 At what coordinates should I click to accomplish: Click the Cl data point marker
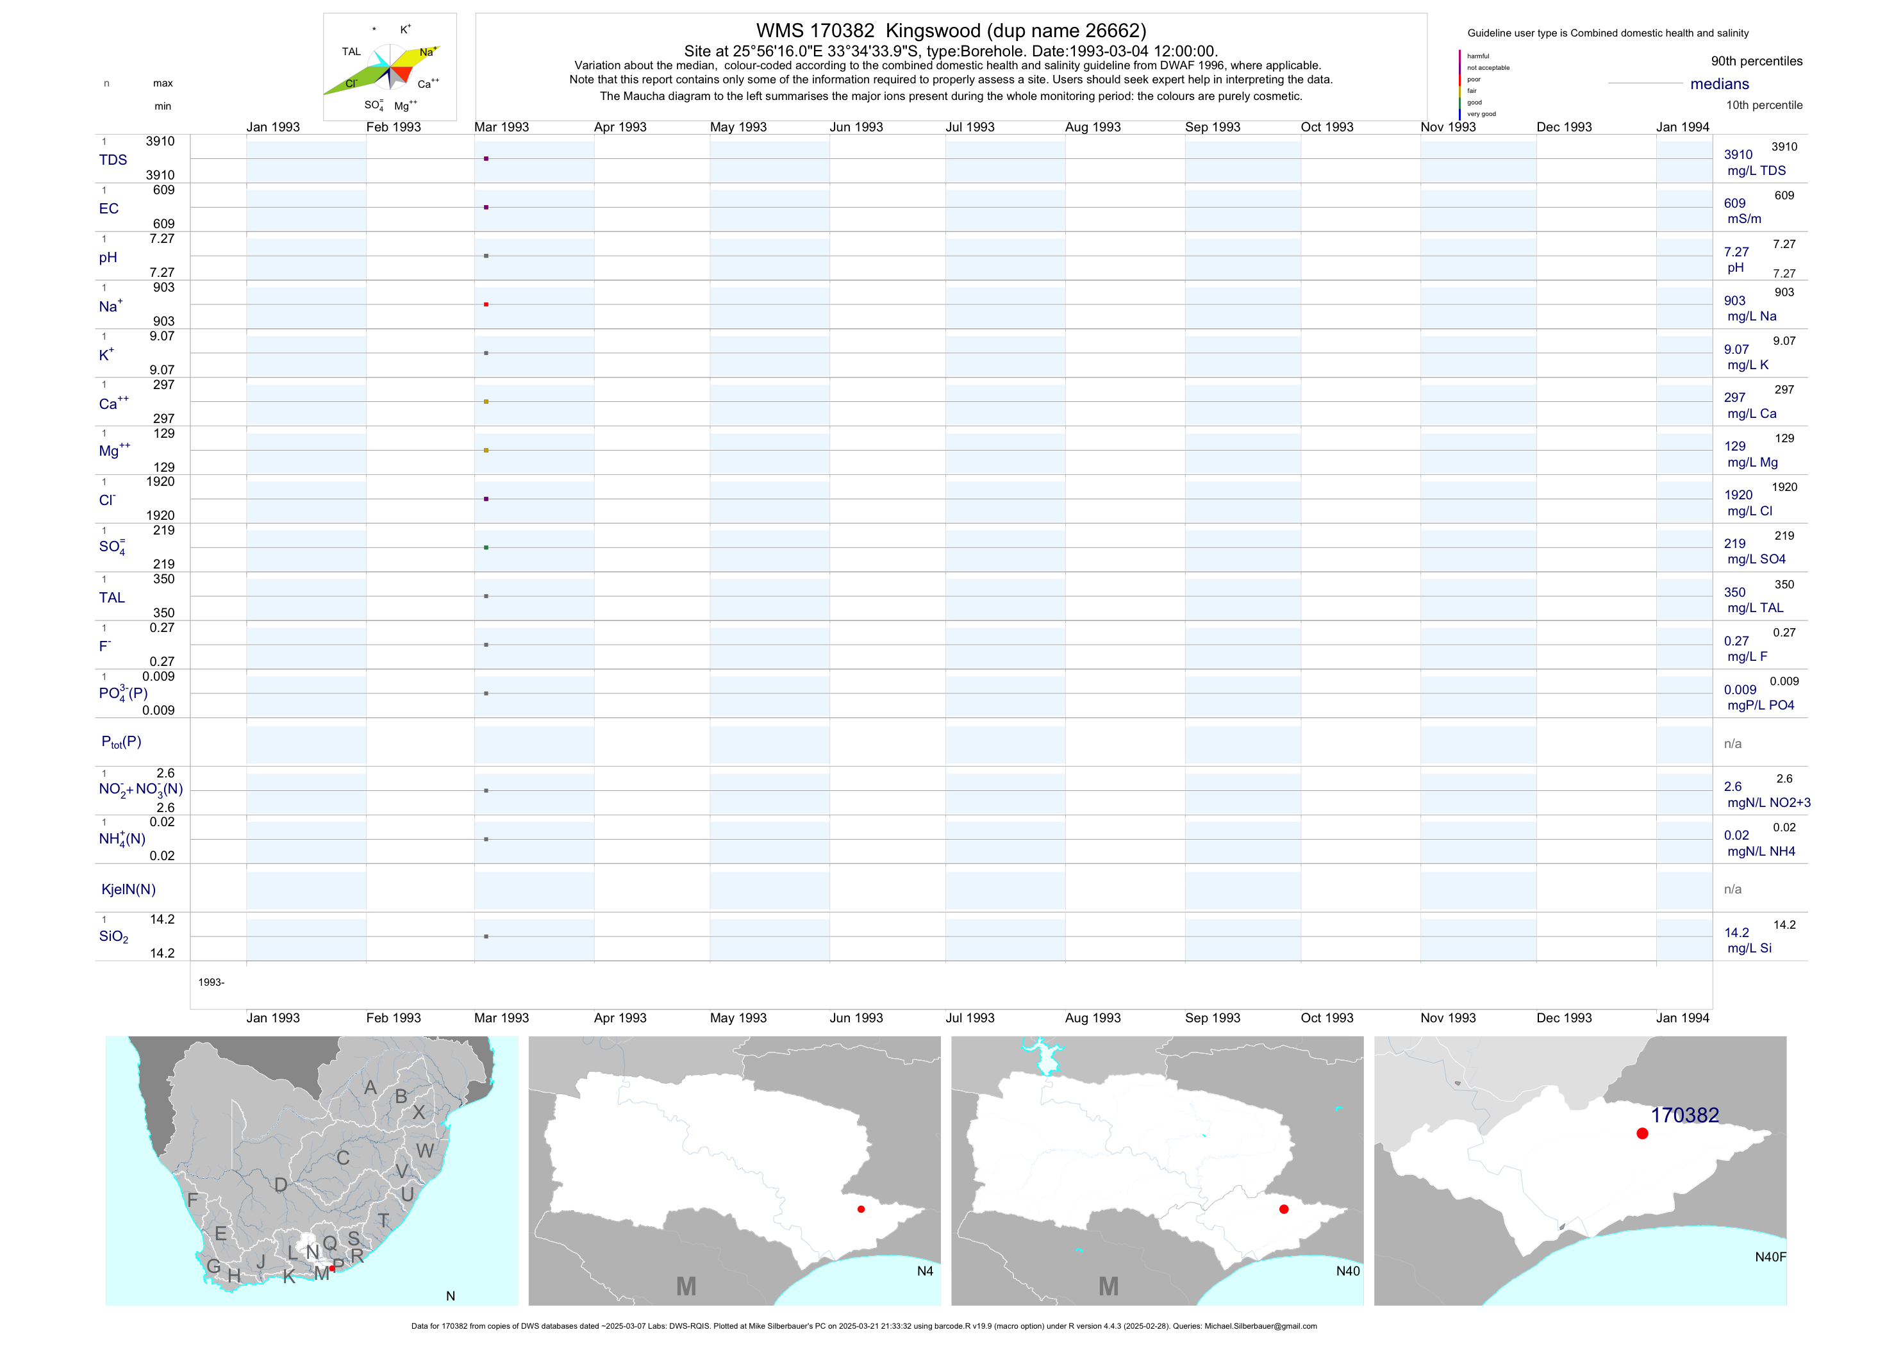click(486, 499)
